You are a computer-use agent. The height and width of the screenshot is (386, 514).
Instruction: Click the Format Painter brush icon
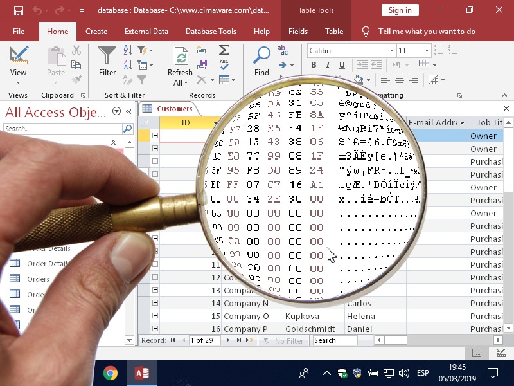coord(76,79)
